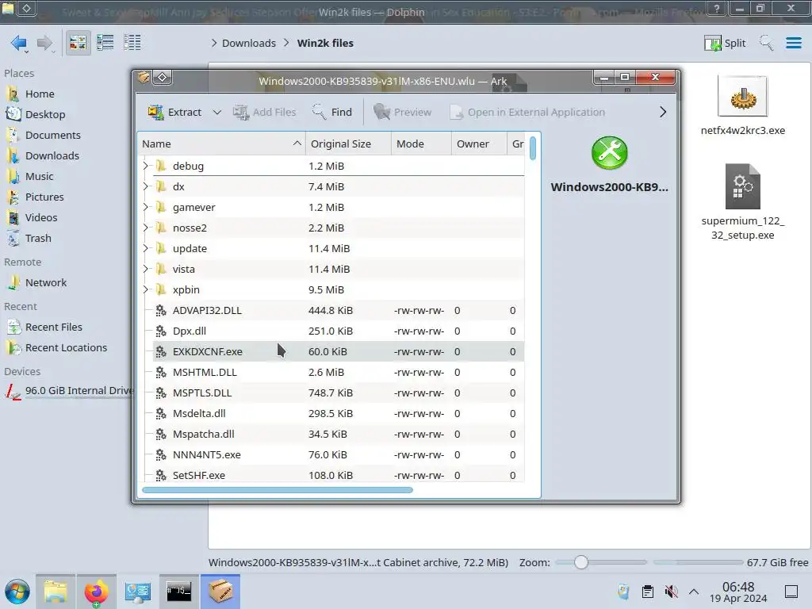This screenshot has height=609, width=812.
Task: Expand the update folder
Action: (x=146, y=248)
